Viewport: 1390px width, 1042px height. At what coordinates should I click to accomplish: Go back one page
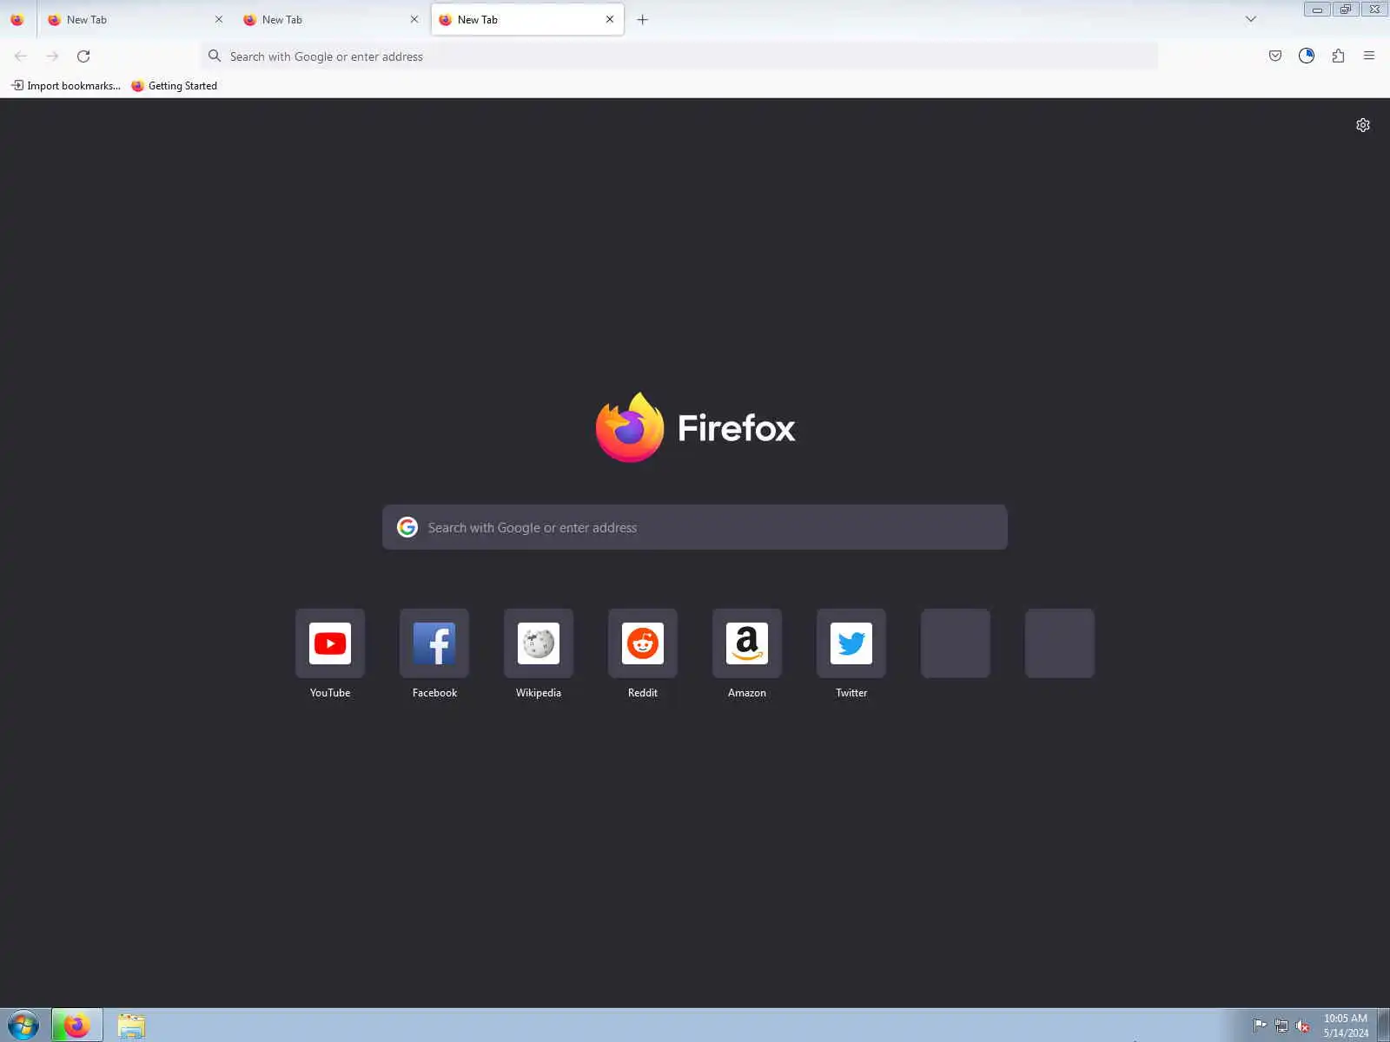21,56
